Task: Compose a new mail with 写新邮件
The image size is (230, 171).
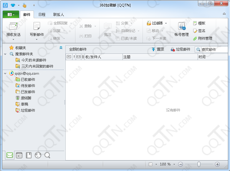Action: (37, 26)
